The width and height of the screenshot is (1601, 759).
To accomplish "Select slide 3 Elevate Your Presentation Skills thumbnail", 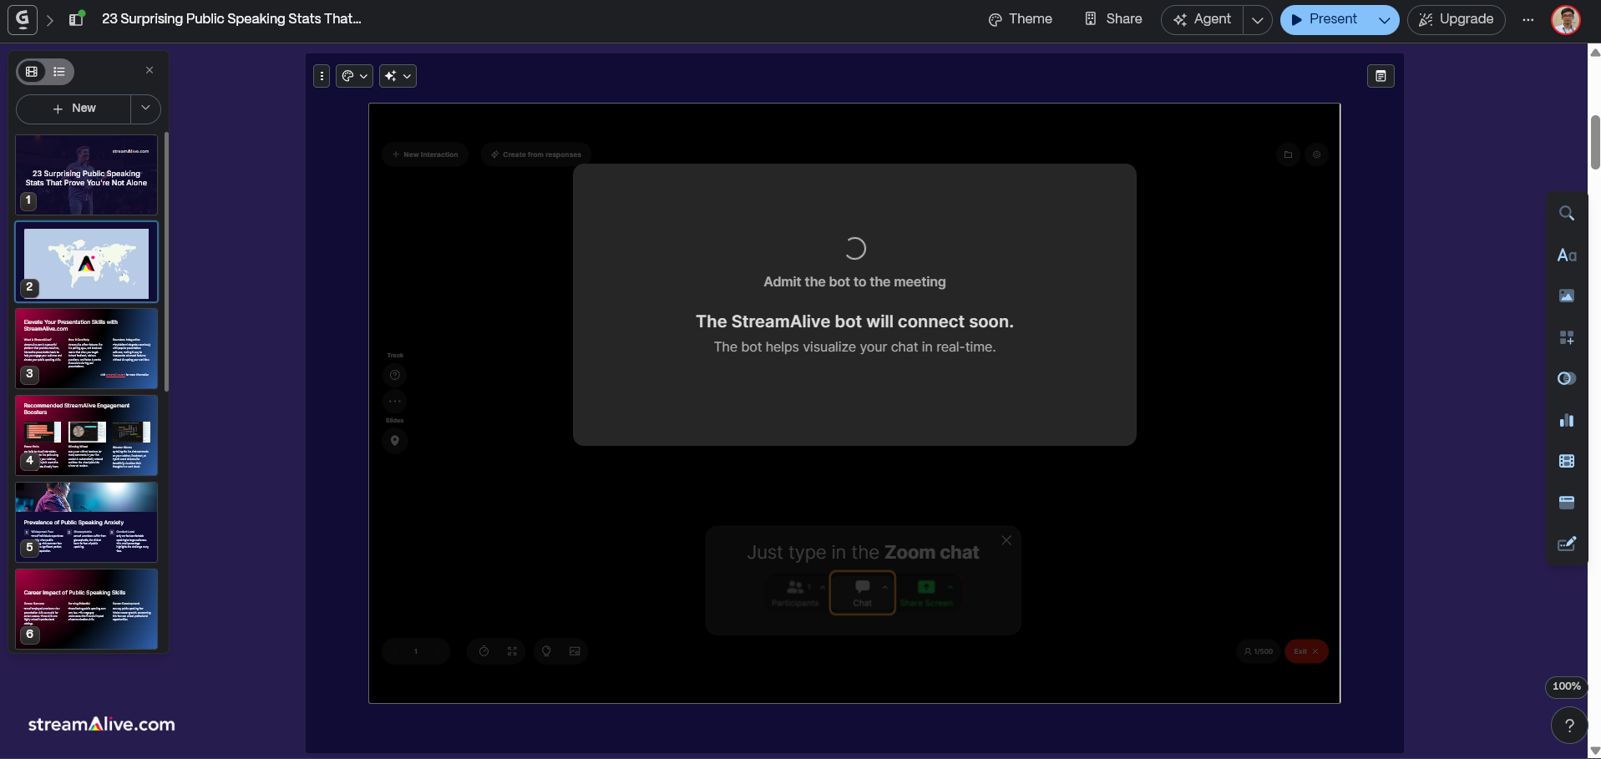I will (x=86, y=349).
